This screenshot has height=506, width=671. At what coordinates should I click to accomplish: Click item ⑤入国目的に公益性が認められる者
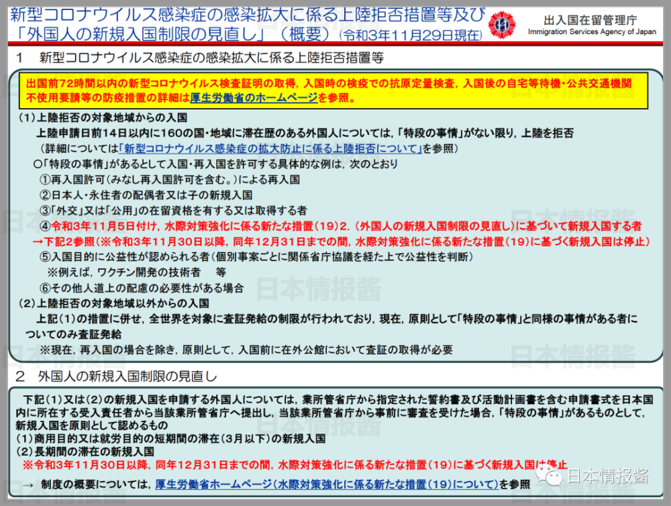pyautogui.click(x=256, y=257)
